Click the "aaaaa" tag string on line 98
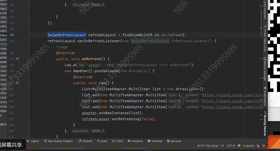The height and width of the screenshot is (151, 280). coord(94,65)
